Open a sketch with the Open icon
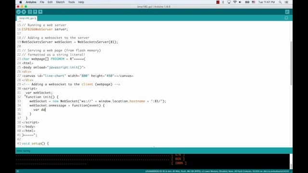Image resolution: width=308 pixels, height=173 pixels. [x=35, y=12]
